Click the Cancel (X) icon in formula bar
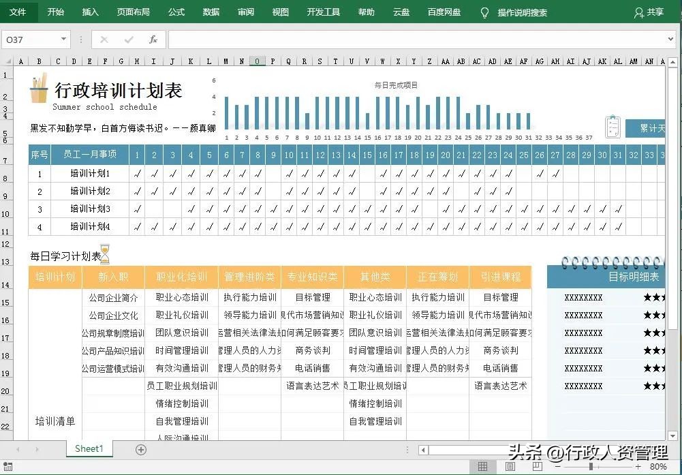 (x=104, y=39)
